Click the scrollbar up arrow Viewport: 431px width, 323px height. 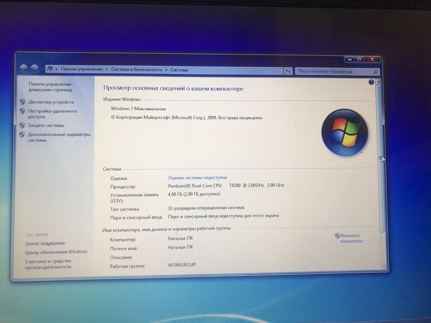tap(378, 82)
